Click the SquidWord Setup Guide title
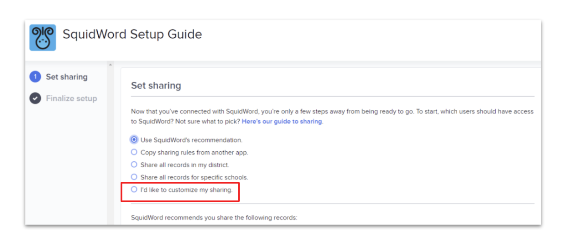 pyautogui.click(x=132, y=35)
